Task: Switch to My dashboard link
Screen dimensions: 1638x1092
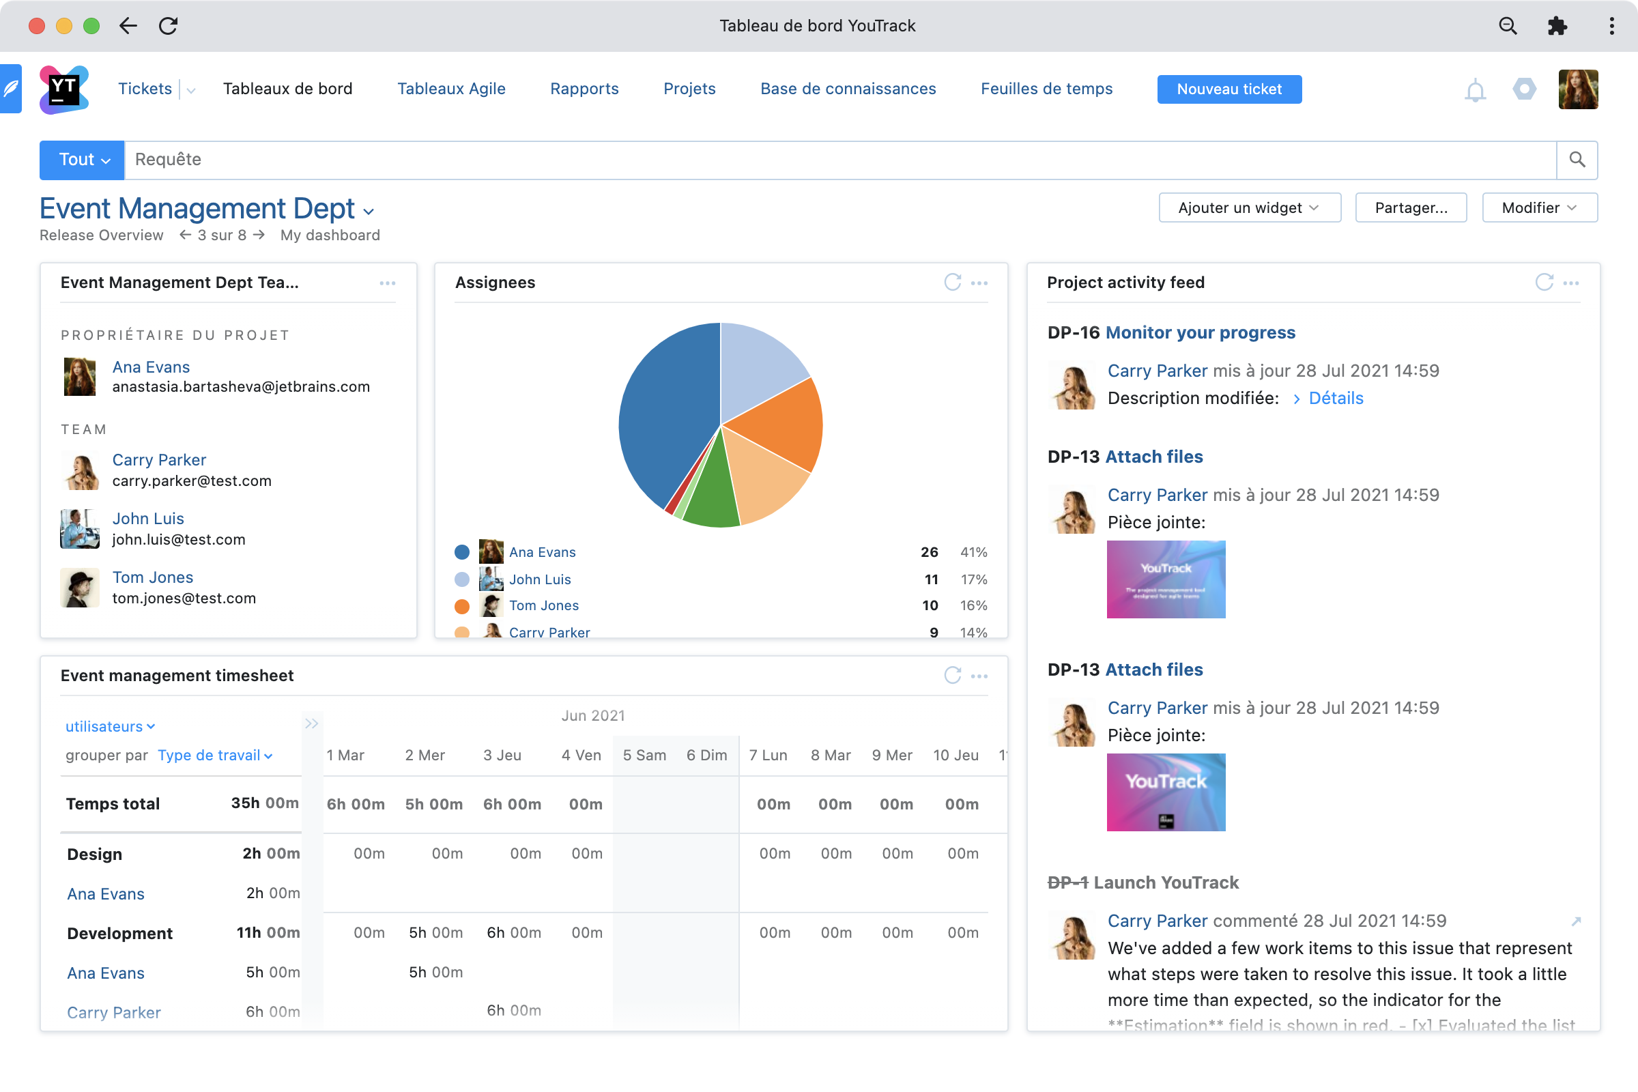Action: [x=330, y=235]
